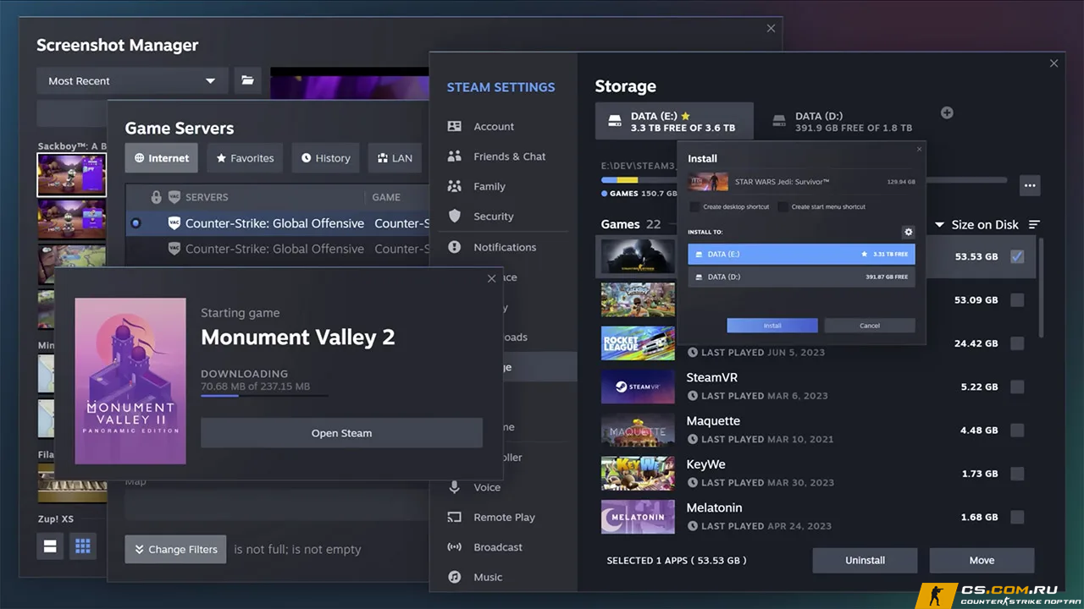Click Melatonin game title in list
Screen dimensions: 1084x609
point(714,507)
